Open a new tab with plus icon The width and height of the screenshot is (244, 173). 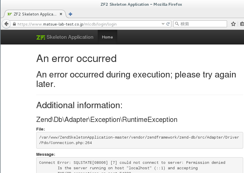(70, 14)
